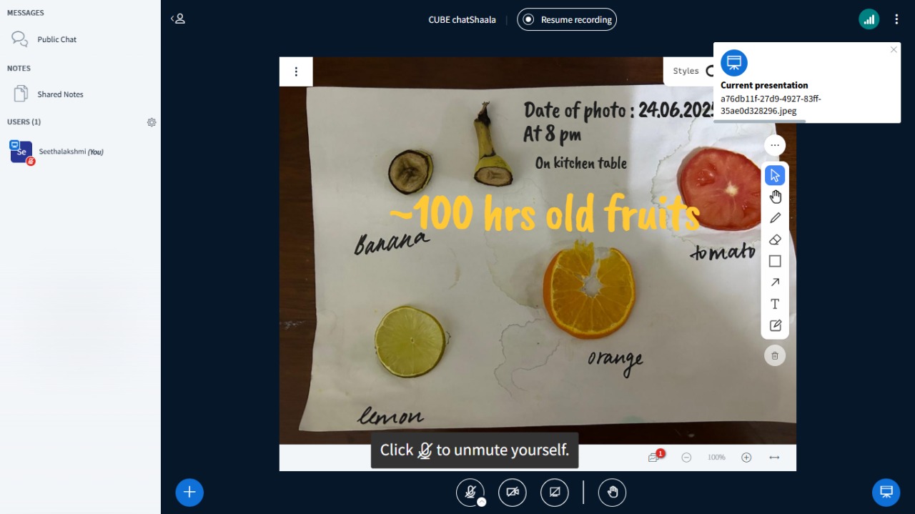Unmute the microphone
This screenshot has height=514, width=915.
[470, 492]
